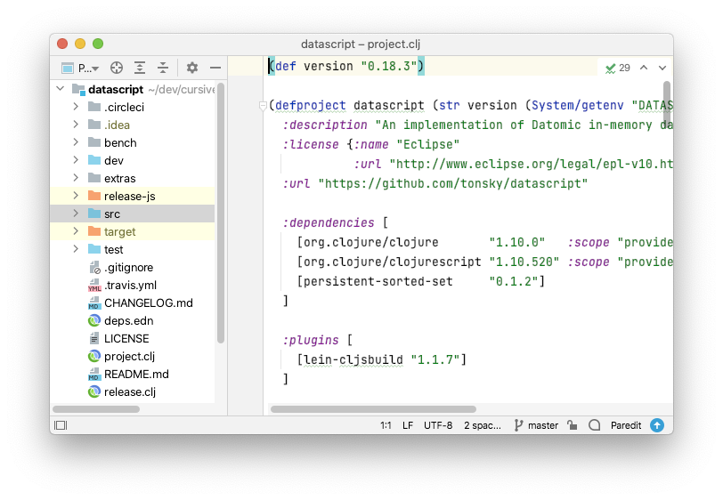Screen dimensions: 723x500
Task: Expand the target folder arrow
Action: click(x=76, y=231)
